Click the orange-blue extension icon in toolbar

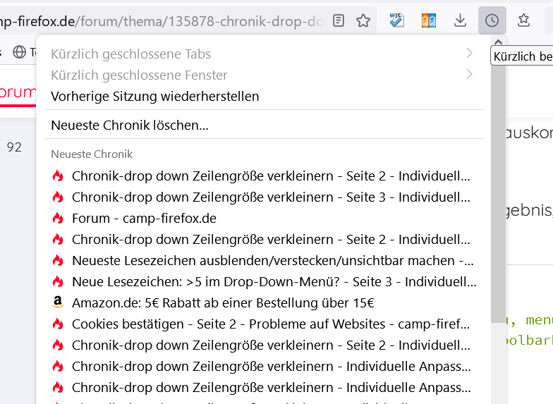coord(429,21)
